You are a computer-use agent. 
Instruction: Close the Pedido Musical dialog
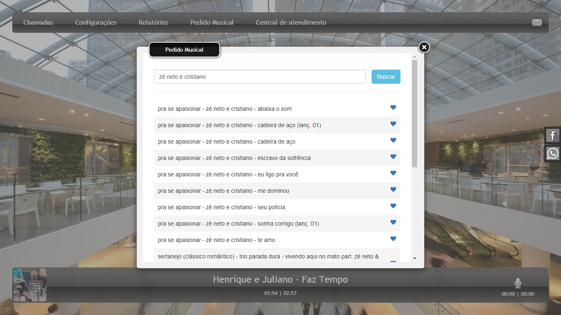(424, 47)
